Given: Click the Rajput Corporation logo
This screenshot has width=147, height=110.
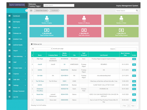Looking at the screenshot, I should [17, 5].
